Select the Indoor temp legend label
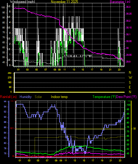The image size is (138, 164). pos(59,97)
